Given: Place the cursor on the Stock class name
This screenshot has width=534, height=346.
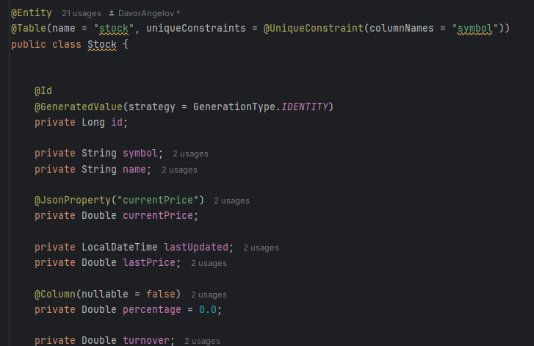Looking at the screenshot, I should point(101,45).
